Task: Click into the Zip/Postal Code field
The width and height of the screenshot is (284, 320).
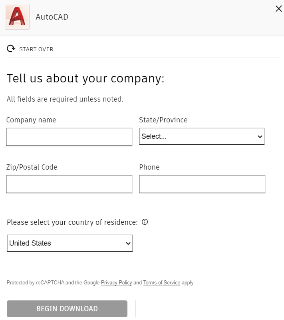Action: tap(69, 184)
